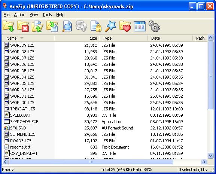The image size is (216, 174).
Task: Click the vertical scrollbar up arrow
Action: click(x=210, y=38)
